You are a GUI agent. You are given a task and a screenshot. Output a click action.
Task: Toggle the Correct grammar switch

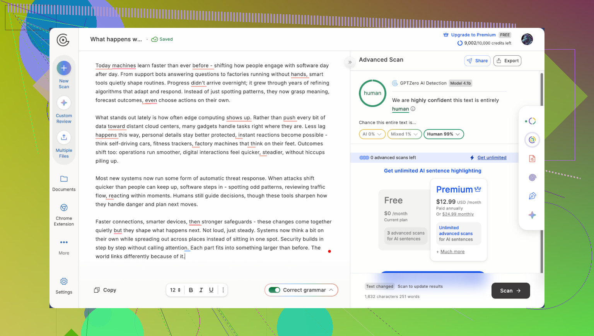coord(275,290)
